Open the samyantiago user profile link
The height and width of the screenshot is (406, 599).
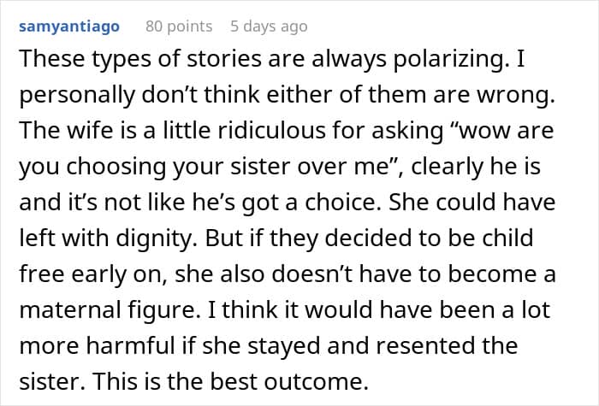click(x=68, y=26)
